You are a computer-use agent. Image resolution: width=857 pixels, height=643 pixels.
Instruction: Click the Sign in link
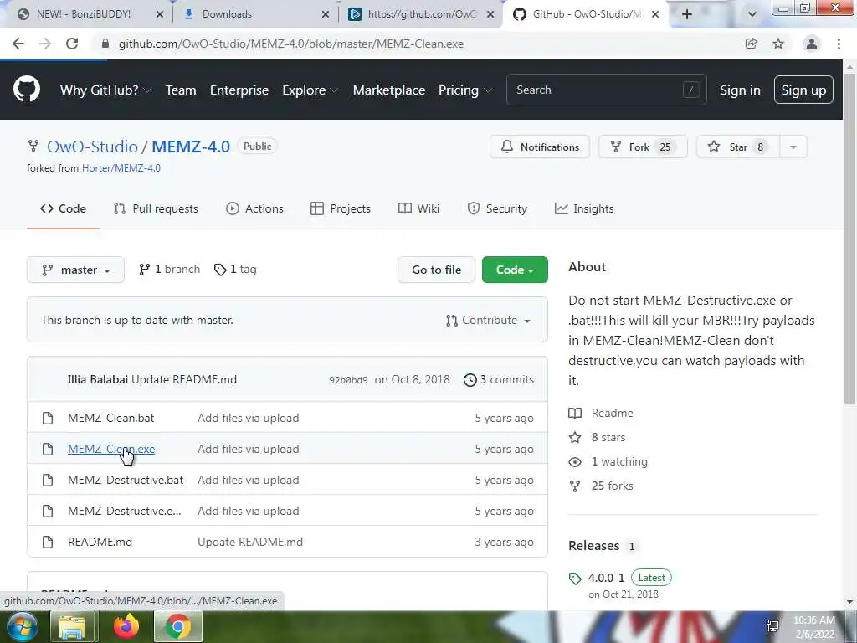click(740, 90)
